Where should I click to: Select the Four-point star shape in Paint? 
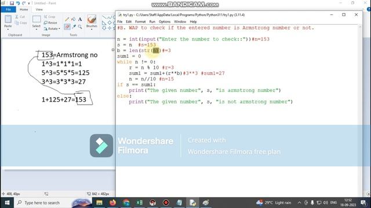point(110,28)
